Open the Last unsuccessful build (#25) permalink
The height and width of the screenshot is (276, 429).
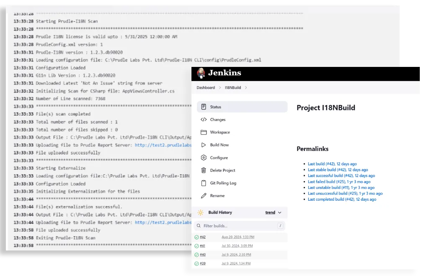[345, 194]
